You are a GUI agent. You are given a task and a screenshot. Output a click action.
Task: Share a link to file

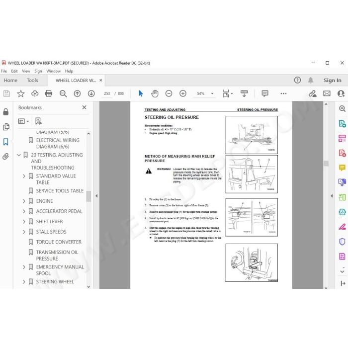[x=313, y=93]
